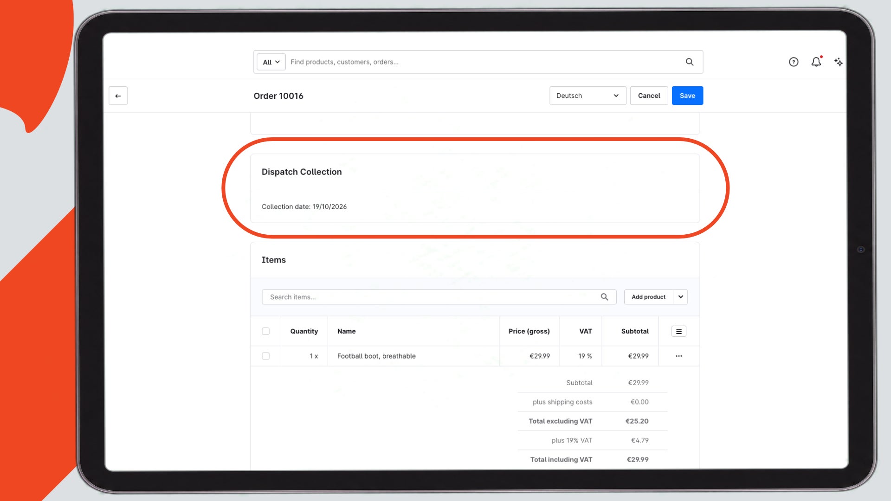Click the back arrow button

point(118,96)
